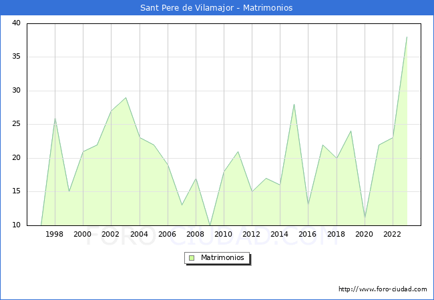The width and height of the screenshot is (434, 300).
Task: Click the green Matrimonios legend swatch
Action: coord(192,258)
